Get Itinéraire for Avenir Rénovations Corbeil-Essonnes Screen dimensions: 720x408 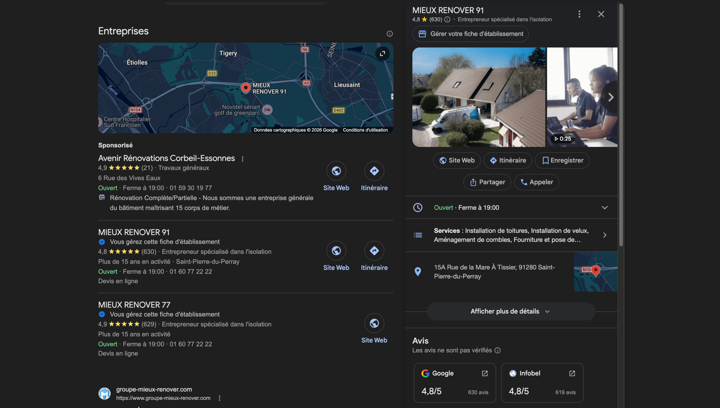pyautogui.click(x=374, y=176)
